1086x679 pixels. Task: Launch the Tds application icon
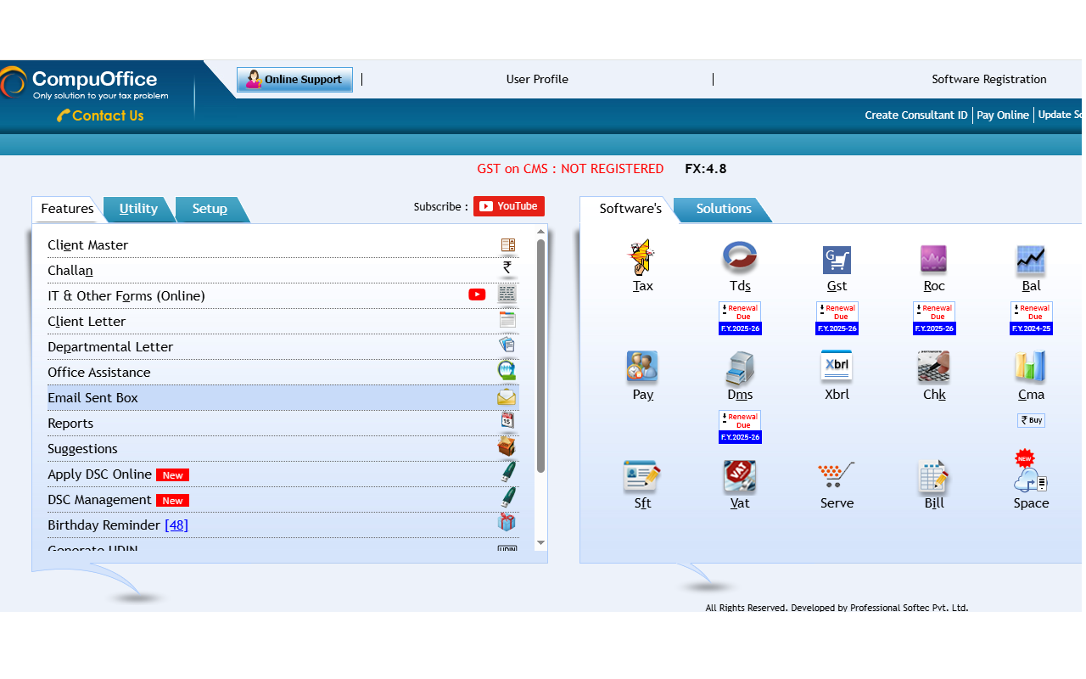[x=739, y=259]
